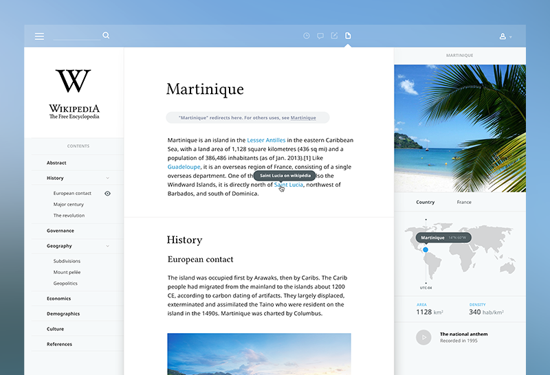Follow the Saint Lucia link
This screenshot has height=375, width=550.
click(x=288, y=185)
